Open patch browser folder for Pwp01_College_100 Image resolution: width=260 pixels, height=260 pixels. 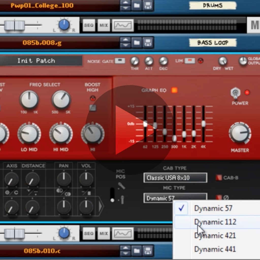point(137,6)
